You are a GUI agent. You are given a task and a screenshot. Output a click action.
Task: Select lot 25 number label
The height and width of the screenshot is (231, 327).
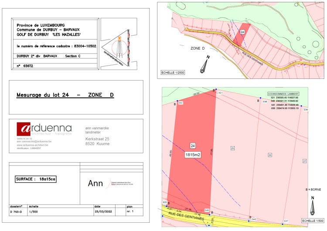click(232, 148)
